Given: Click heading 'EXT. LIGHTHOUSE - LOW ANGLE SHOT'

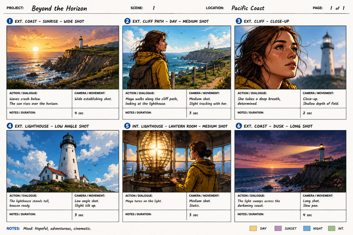Looking at the screenshot, I should [x=52, y=126].
